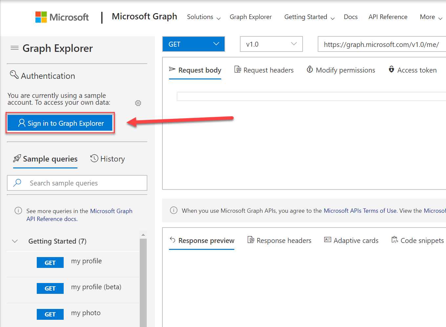Click Sign in to Graph Explorer button
The height and width of the screenshot is (327, 446).
[60, 123]
